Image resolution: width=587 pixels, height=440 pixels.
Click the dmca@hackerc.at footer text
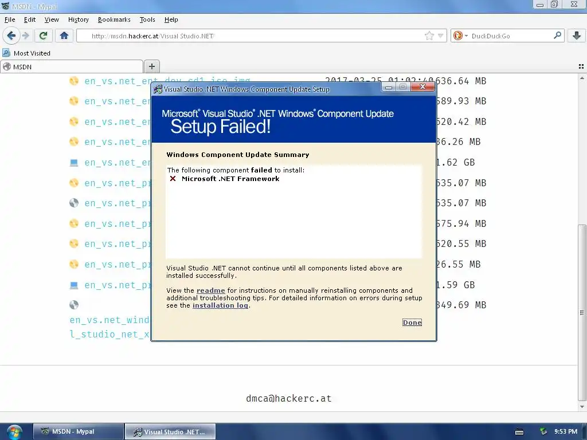(x=289, y=399)
